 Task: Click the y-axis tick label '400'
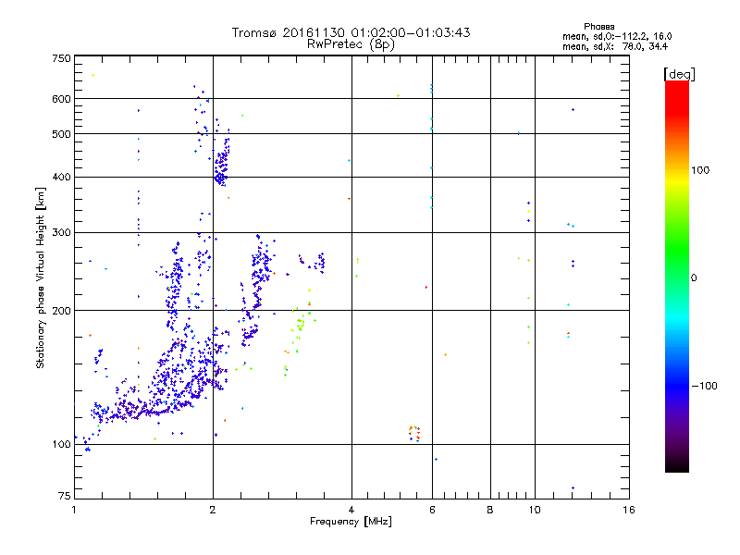coord(61,178)
